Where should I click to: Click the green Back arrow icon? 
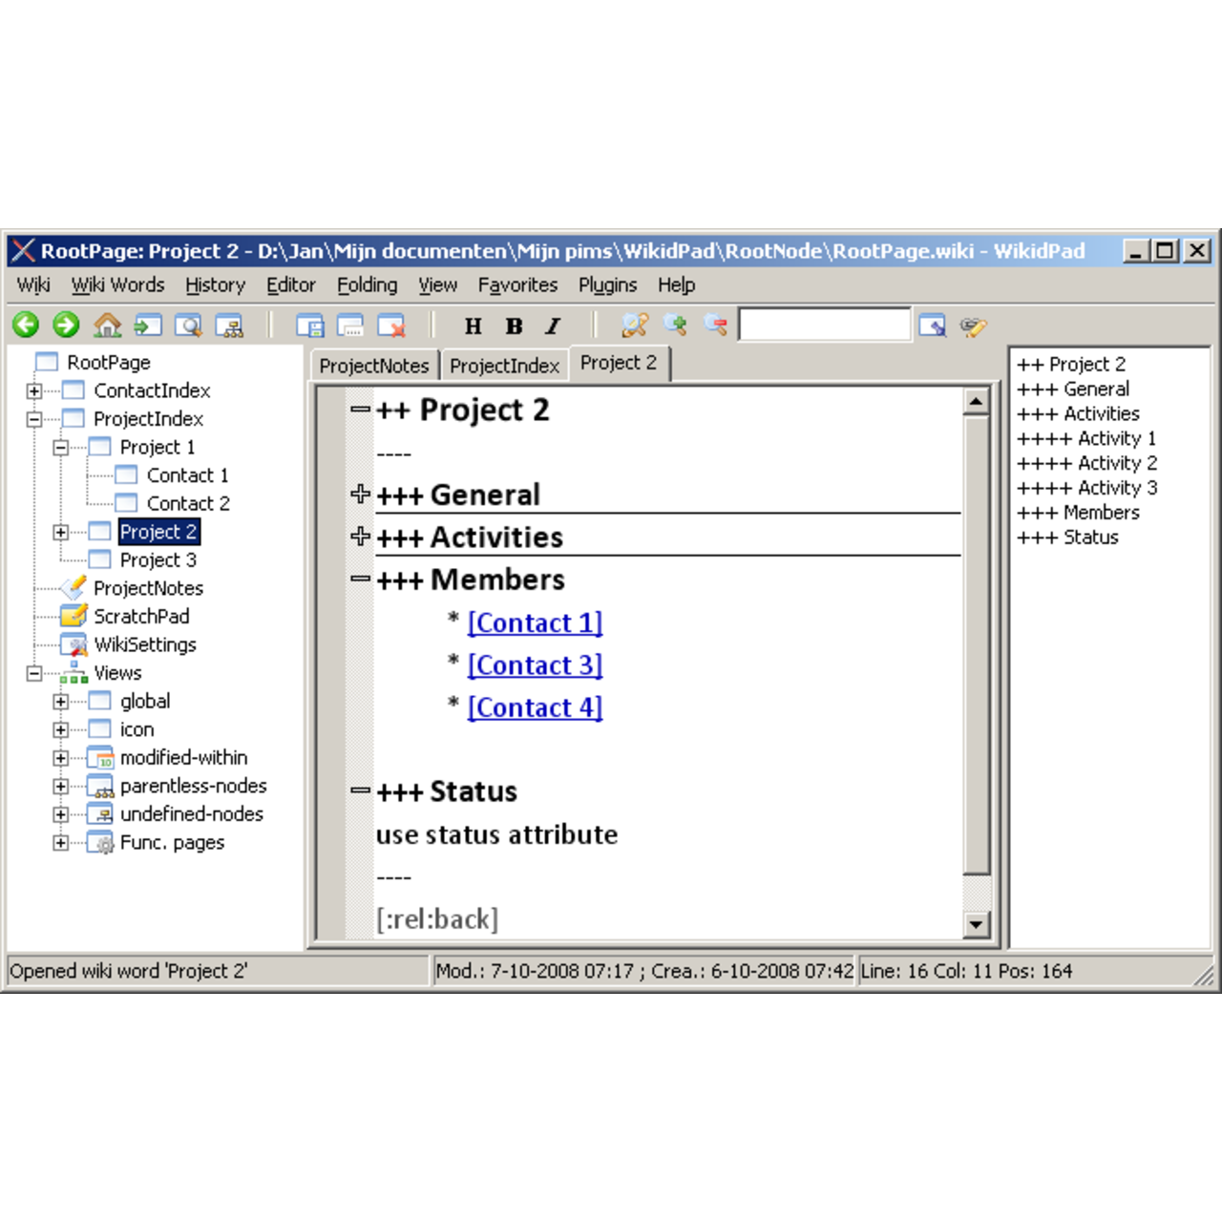[x=26, y=326]
